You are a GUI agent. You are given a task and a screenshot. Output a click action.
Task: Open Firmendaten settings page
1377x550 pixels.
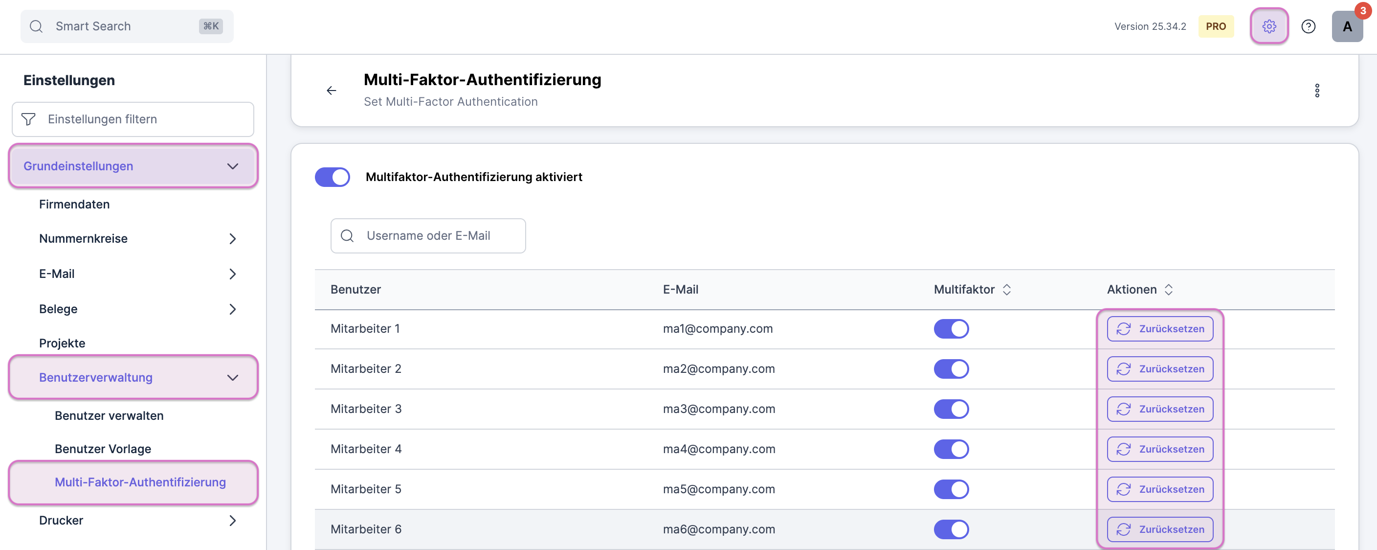point(74,205)
